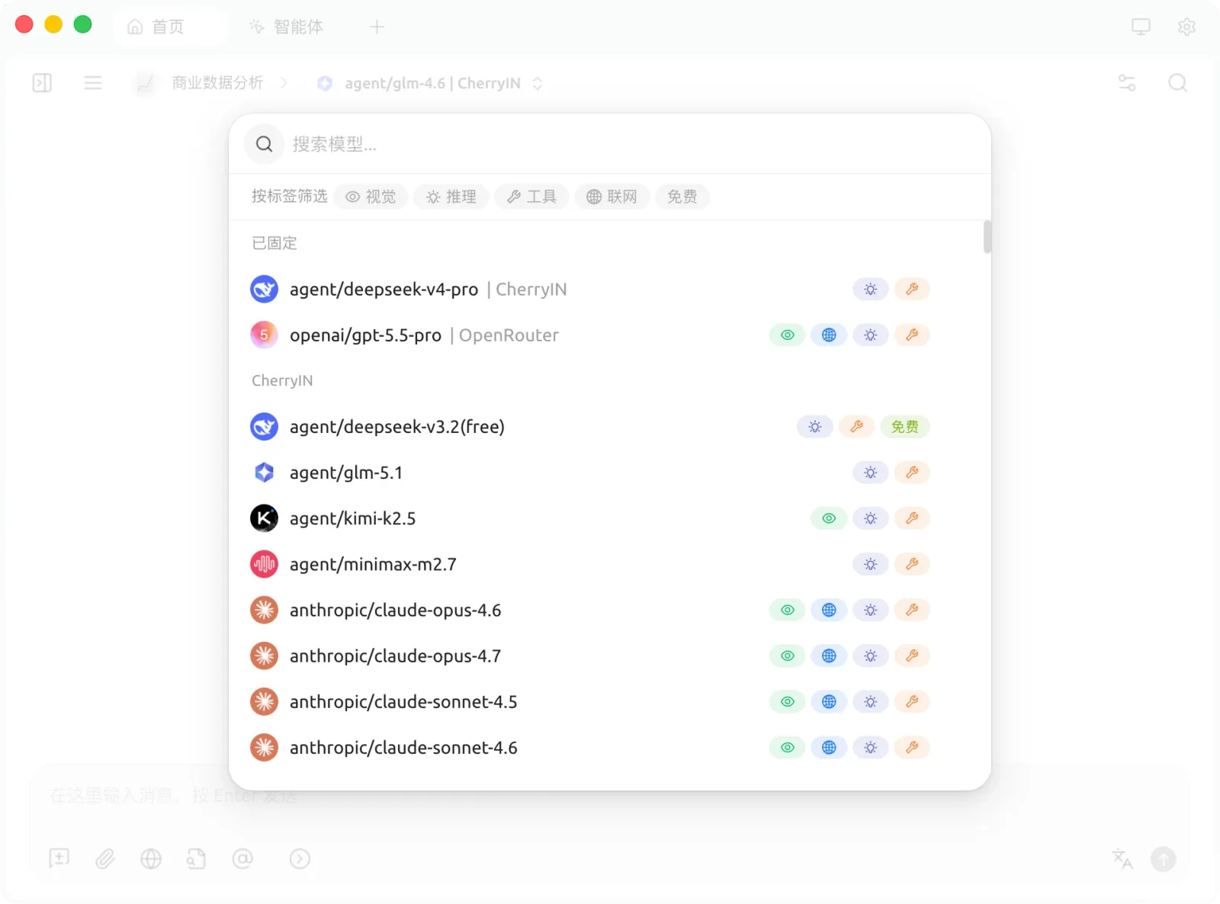This screenshot has width=1220, height=904.
Task: Click the minimax logo beside agent/minimax-m2.7
Action: click(264, 564)
